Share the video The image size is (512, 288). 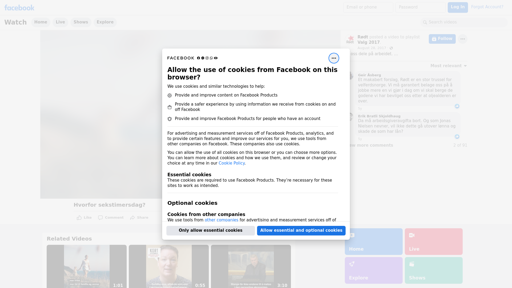point(139,218)
